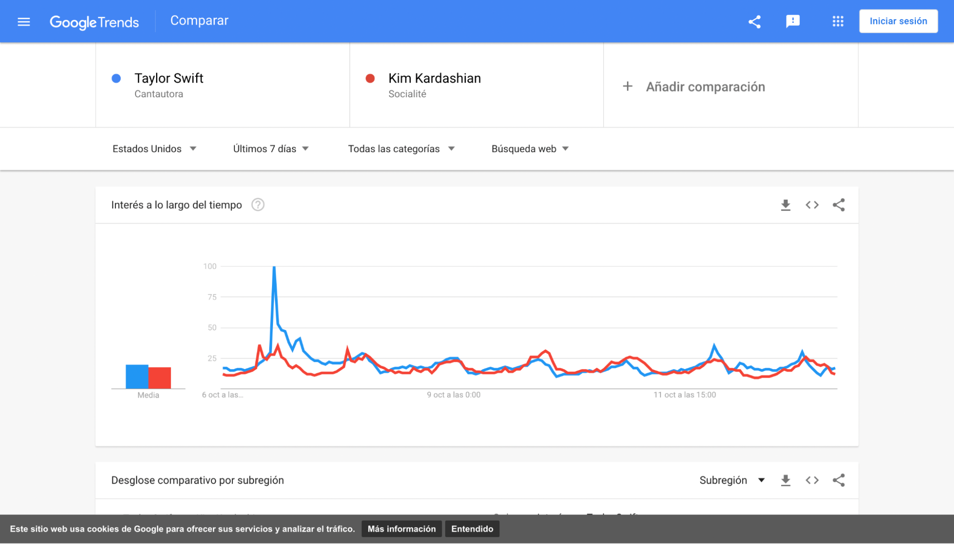Open the Subregión selector dropdown
Image resolution: width=954 pixels, height=544 pixels.
tap(732, 481)
